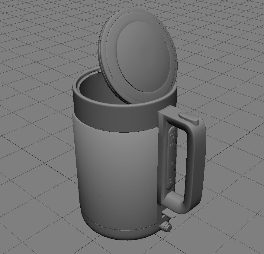Viewport: 264px width, 254px height.
Task: Click the 1.0L marking on water gauge
Action: click(171, 164)
